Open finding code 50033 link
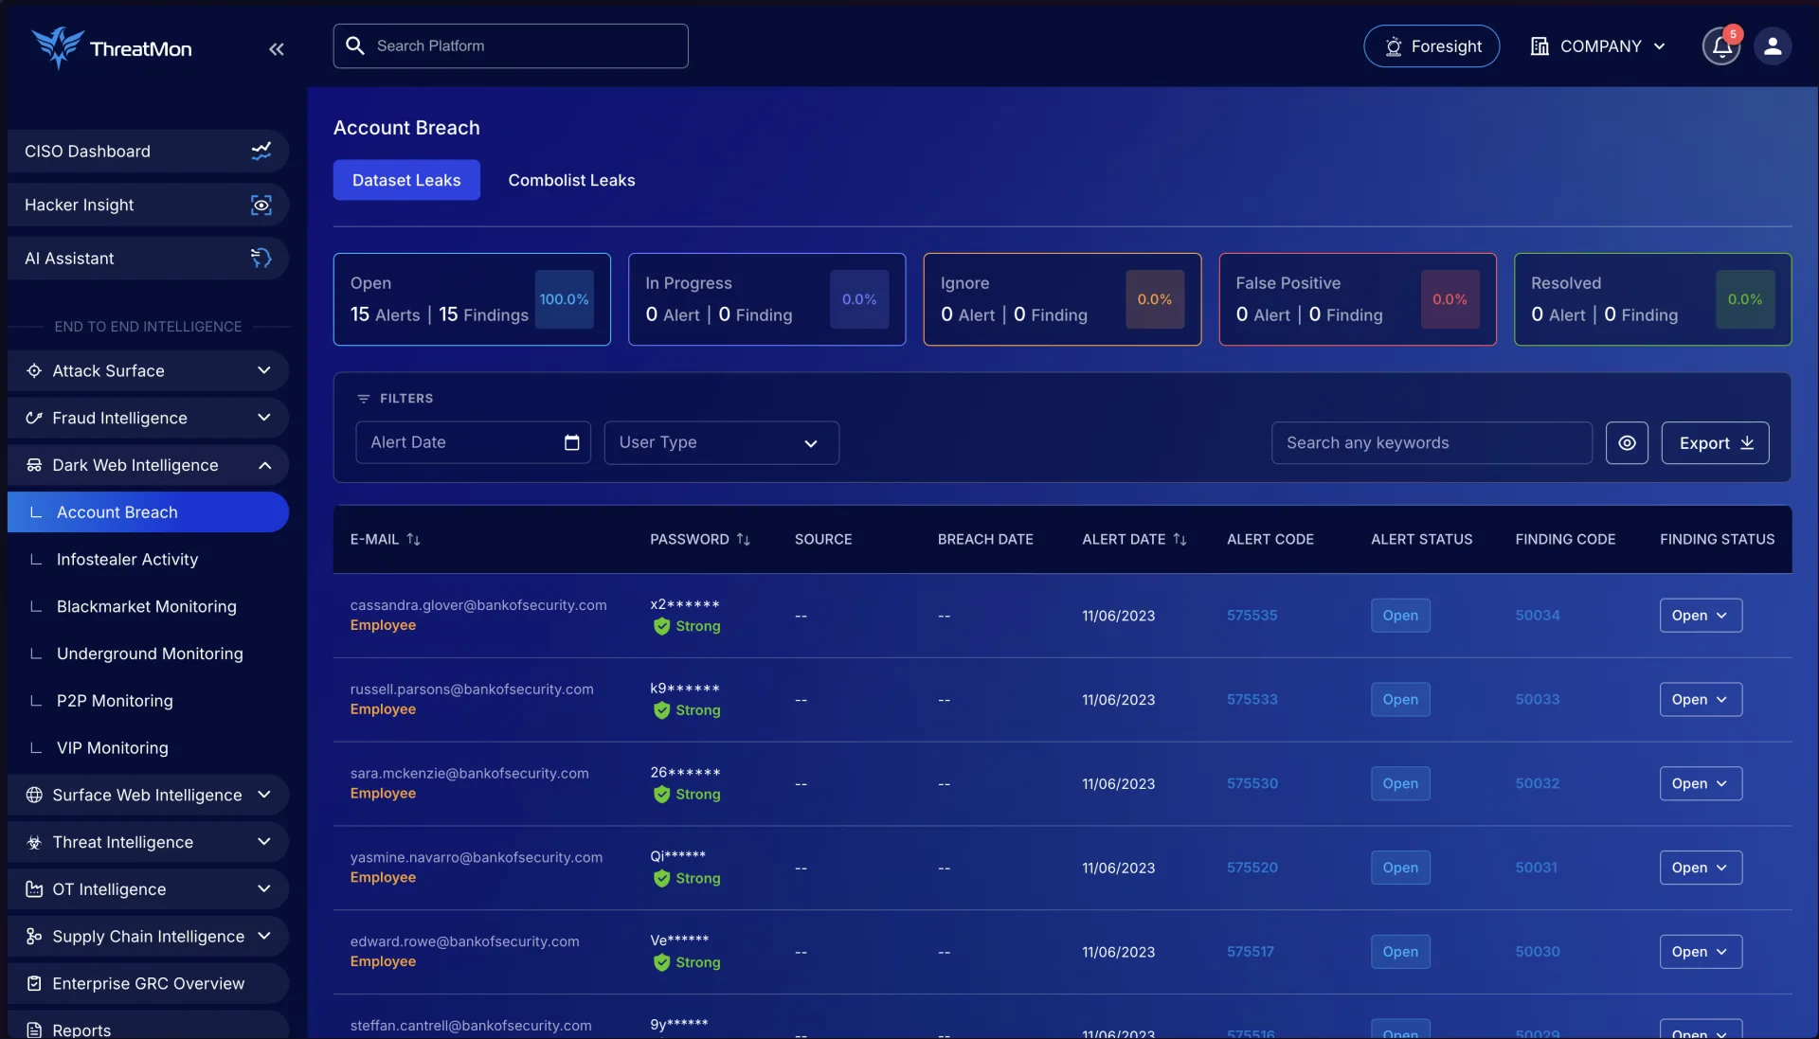This screenshot has height=1039, width=1819. 1537,699
